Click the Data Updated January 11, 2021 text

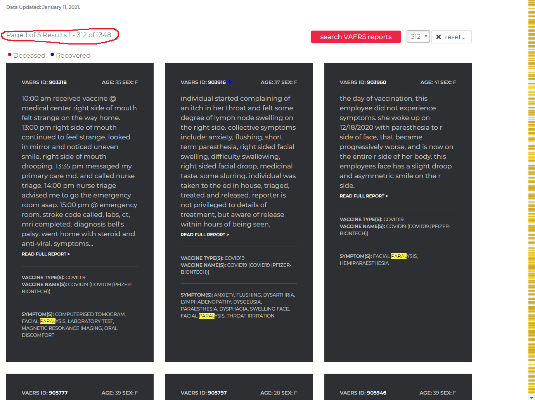(43, 7)
